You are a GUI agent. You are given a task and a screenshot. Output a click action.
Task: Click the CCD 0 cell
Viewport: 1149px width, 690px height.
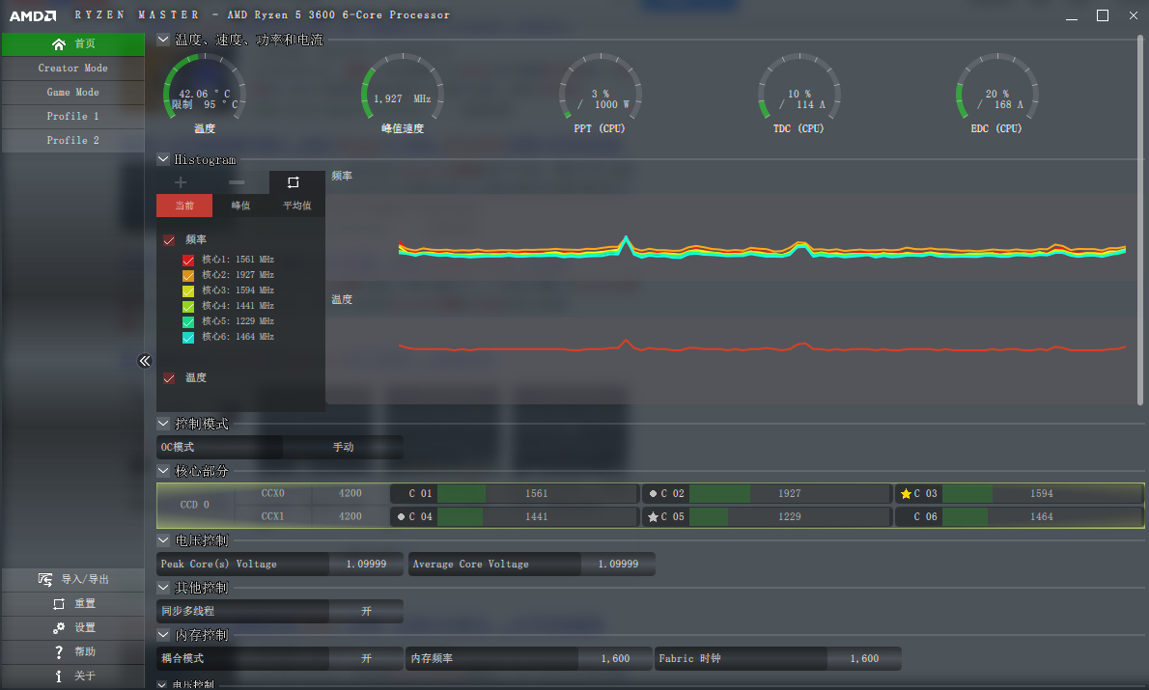[195, 505]
